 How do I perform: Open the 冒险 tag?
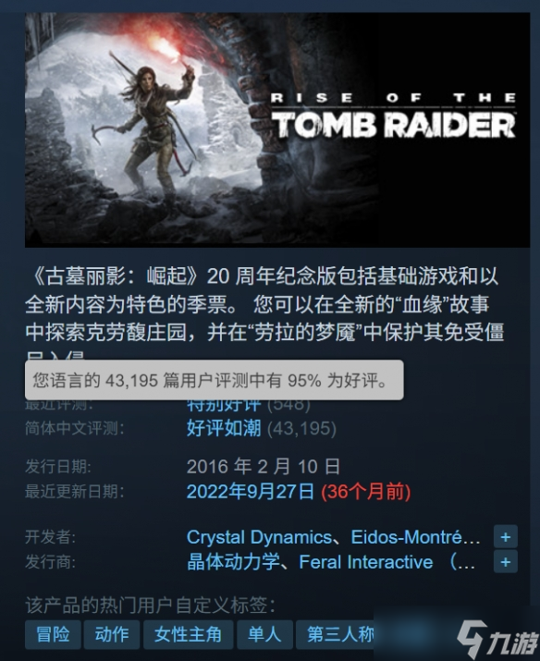(x=53, y=634)
